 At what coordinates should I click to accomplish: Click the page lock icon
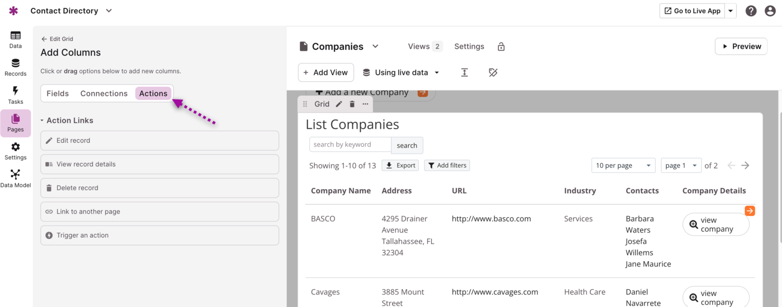[x=501, y=47]
